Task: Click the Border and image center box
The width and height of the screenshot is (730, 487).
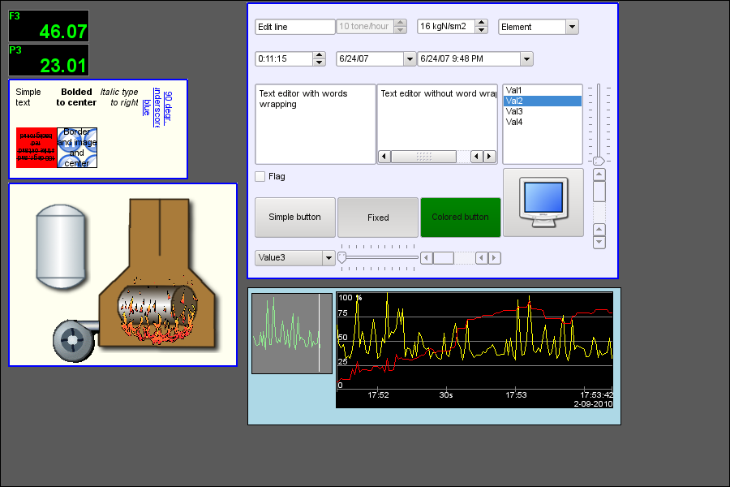Action: pyautogui.click(x=77, y=147)
